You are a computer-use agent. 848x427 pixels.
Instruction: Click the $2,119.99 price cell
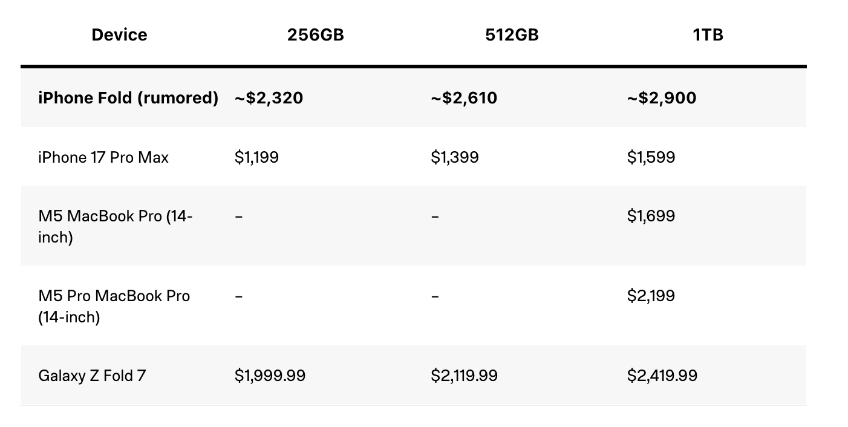click(x=465, y=376)
